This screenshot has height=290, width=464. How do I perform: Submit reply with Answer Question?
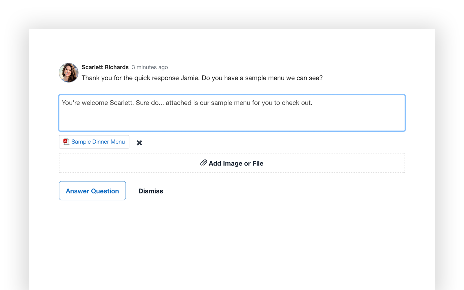point(92,191)
